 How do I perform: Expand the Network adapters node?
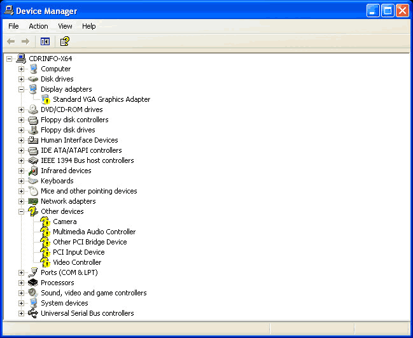22,201
